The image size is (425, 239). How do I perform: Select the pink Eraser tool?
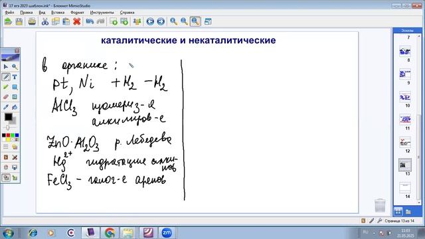click(x=6, y=97)
